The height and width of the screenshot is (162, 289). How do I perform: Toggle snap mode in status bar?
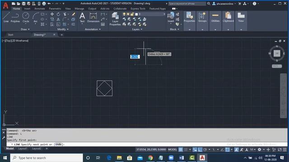coord(186,150)
